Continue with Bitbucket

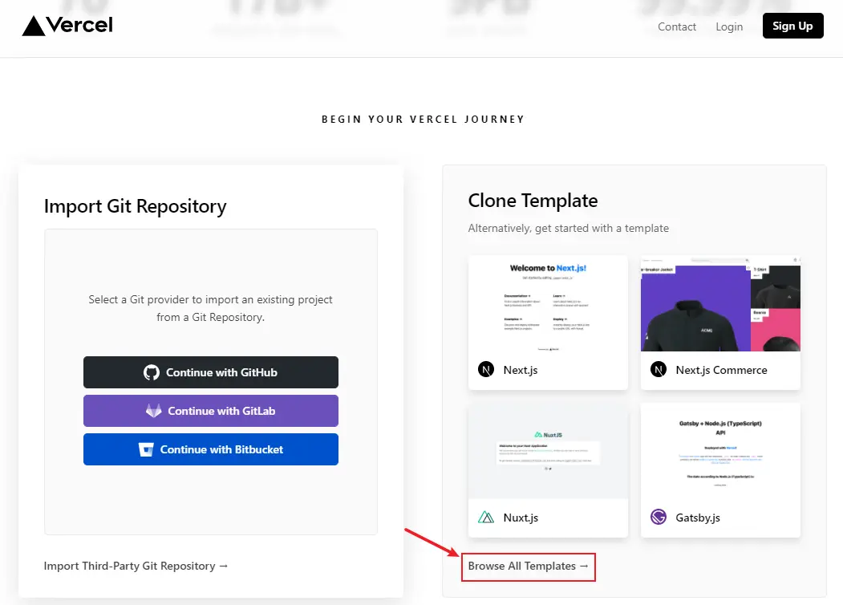click(x=211, y=449)
